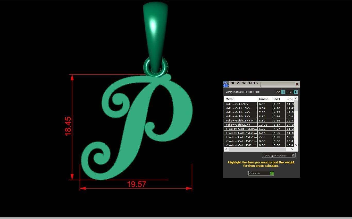Click the 19.57 width dimension label
This screenshot has height=219, width=352.
137,184
